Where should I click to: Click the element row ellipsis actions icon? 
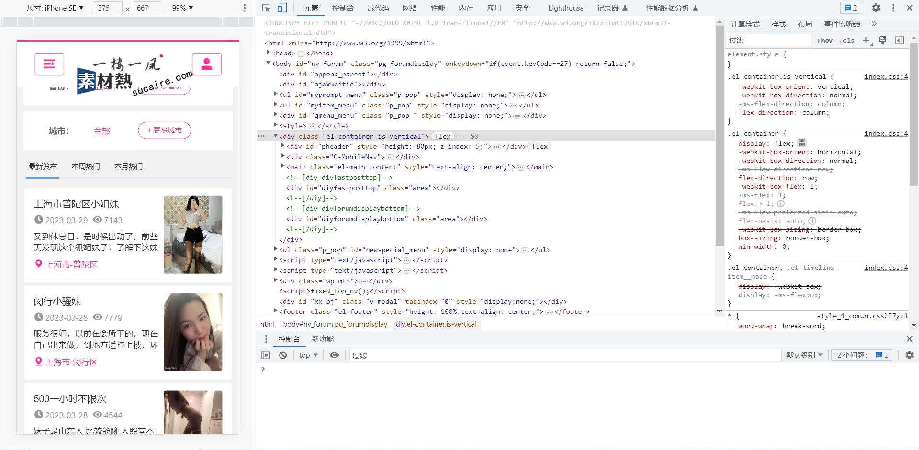coord(261,136)
